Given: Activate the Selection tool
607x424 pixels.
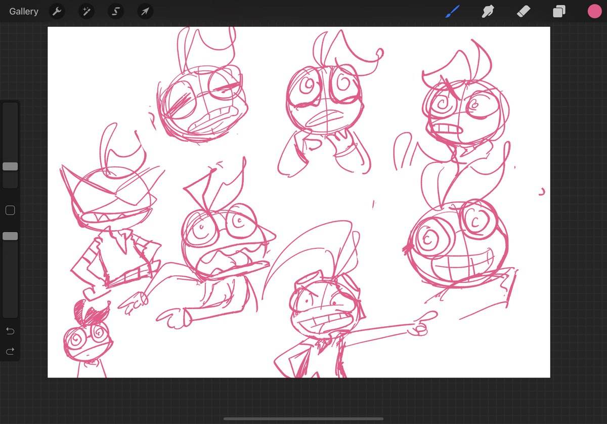Looking at the screenshot, I should [116, 12].
